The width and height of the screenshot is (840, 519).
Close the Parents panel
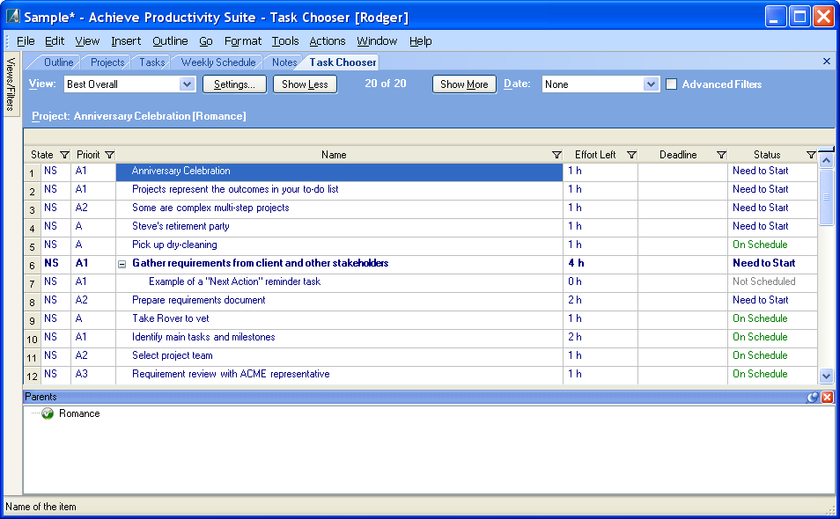point(827,397)
